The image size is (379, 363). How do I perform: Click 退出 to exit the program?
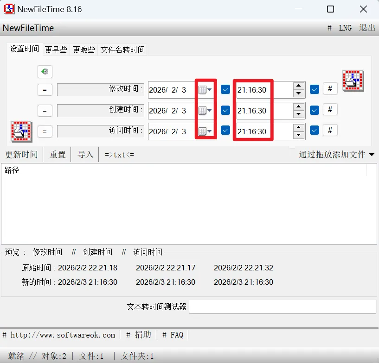click(x=367, y=28)
